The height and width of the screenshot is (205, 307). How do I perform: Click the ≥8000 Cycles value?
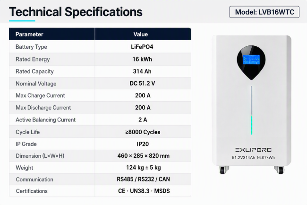(143, 132)
